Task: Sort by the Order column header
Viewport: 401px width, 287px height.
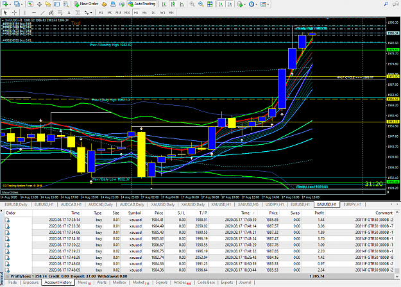Action: pos(11,213)
